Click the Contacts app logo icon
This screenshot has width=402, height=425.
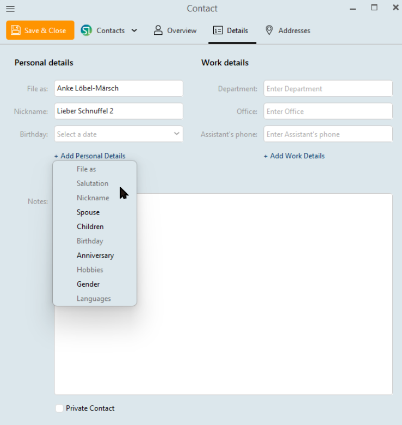click(86, 30)
